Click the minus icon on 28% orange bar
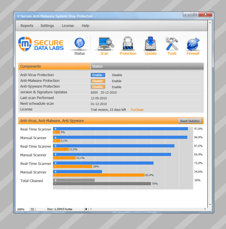Screen dimensions: 226x229 [55, 167]
